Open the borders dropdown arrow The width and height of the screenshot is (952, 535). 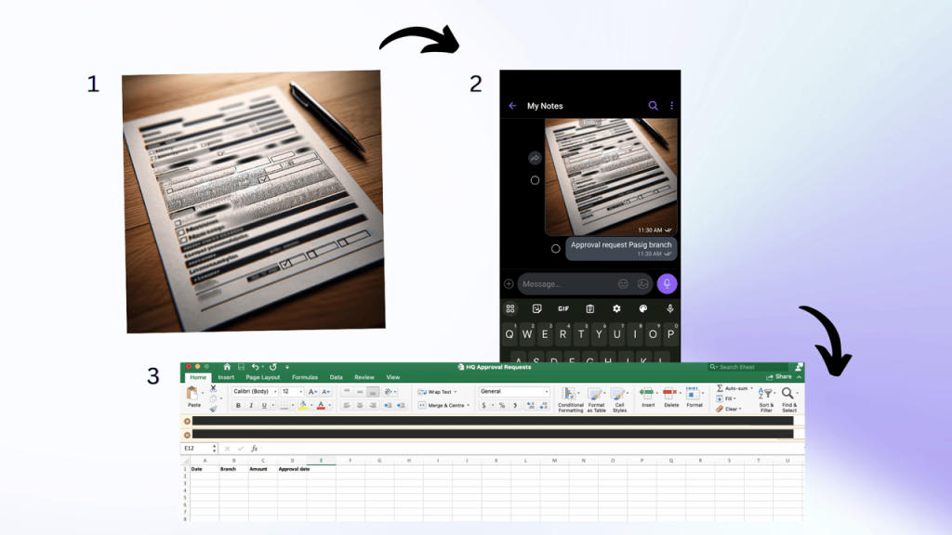point(293,405)
